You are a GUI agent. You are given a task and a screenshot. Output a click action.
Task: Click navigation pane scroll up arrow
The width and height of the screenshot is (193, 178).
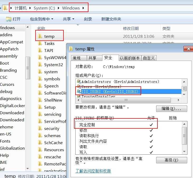tap(28, 27)
